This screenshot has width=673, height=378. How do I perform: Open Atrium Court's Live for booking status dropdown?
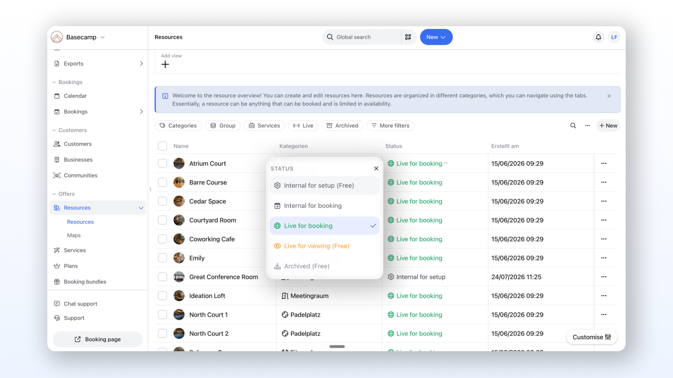point(418,163)
